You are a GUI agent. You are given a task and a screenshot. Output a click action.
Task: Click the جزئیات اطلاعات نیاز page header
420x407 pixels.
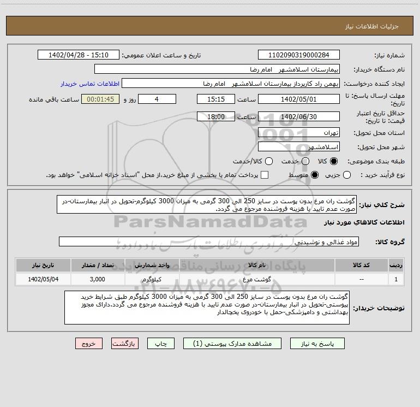(x=372, y=26)
